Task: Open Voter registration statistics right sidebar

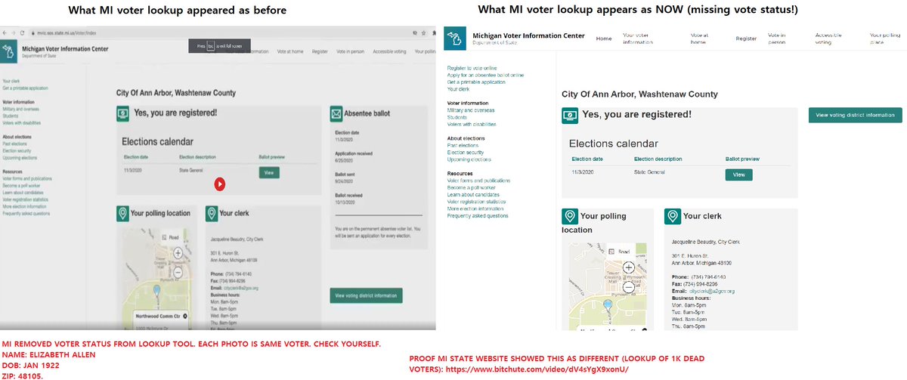Action: (x=476, y=202)
